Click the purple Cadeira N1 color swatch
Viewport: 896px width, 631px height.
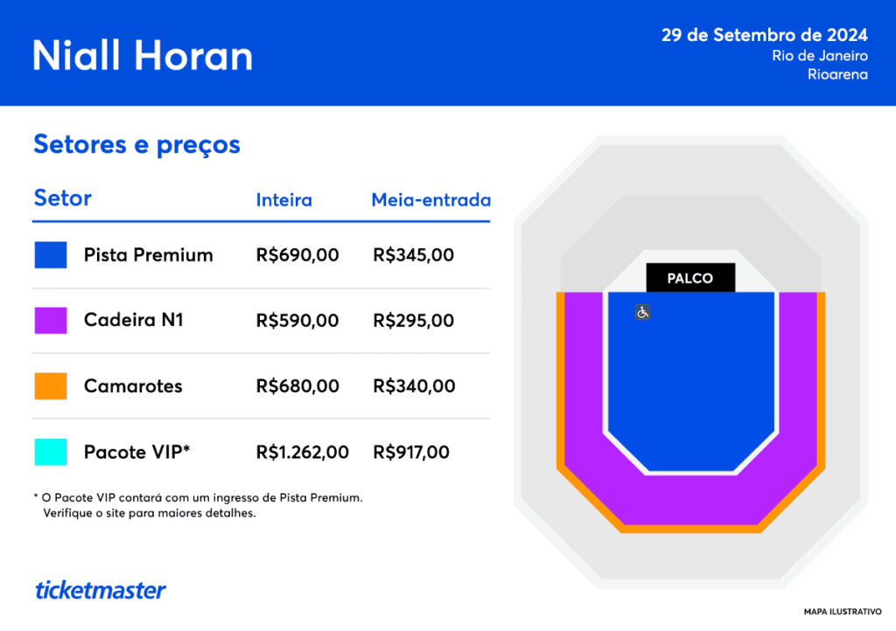click(51, 321)
